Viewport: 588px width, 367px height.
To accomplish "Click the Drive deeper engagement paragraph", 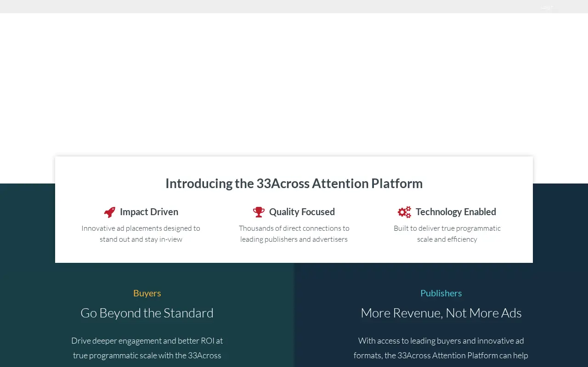I will pyautogui.click(x=147, y=348).
